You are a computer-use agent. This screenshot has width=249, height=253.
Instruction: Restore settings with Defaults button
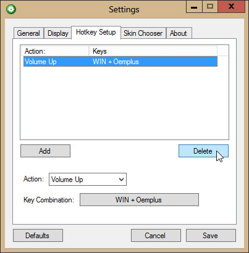point(38,235)
